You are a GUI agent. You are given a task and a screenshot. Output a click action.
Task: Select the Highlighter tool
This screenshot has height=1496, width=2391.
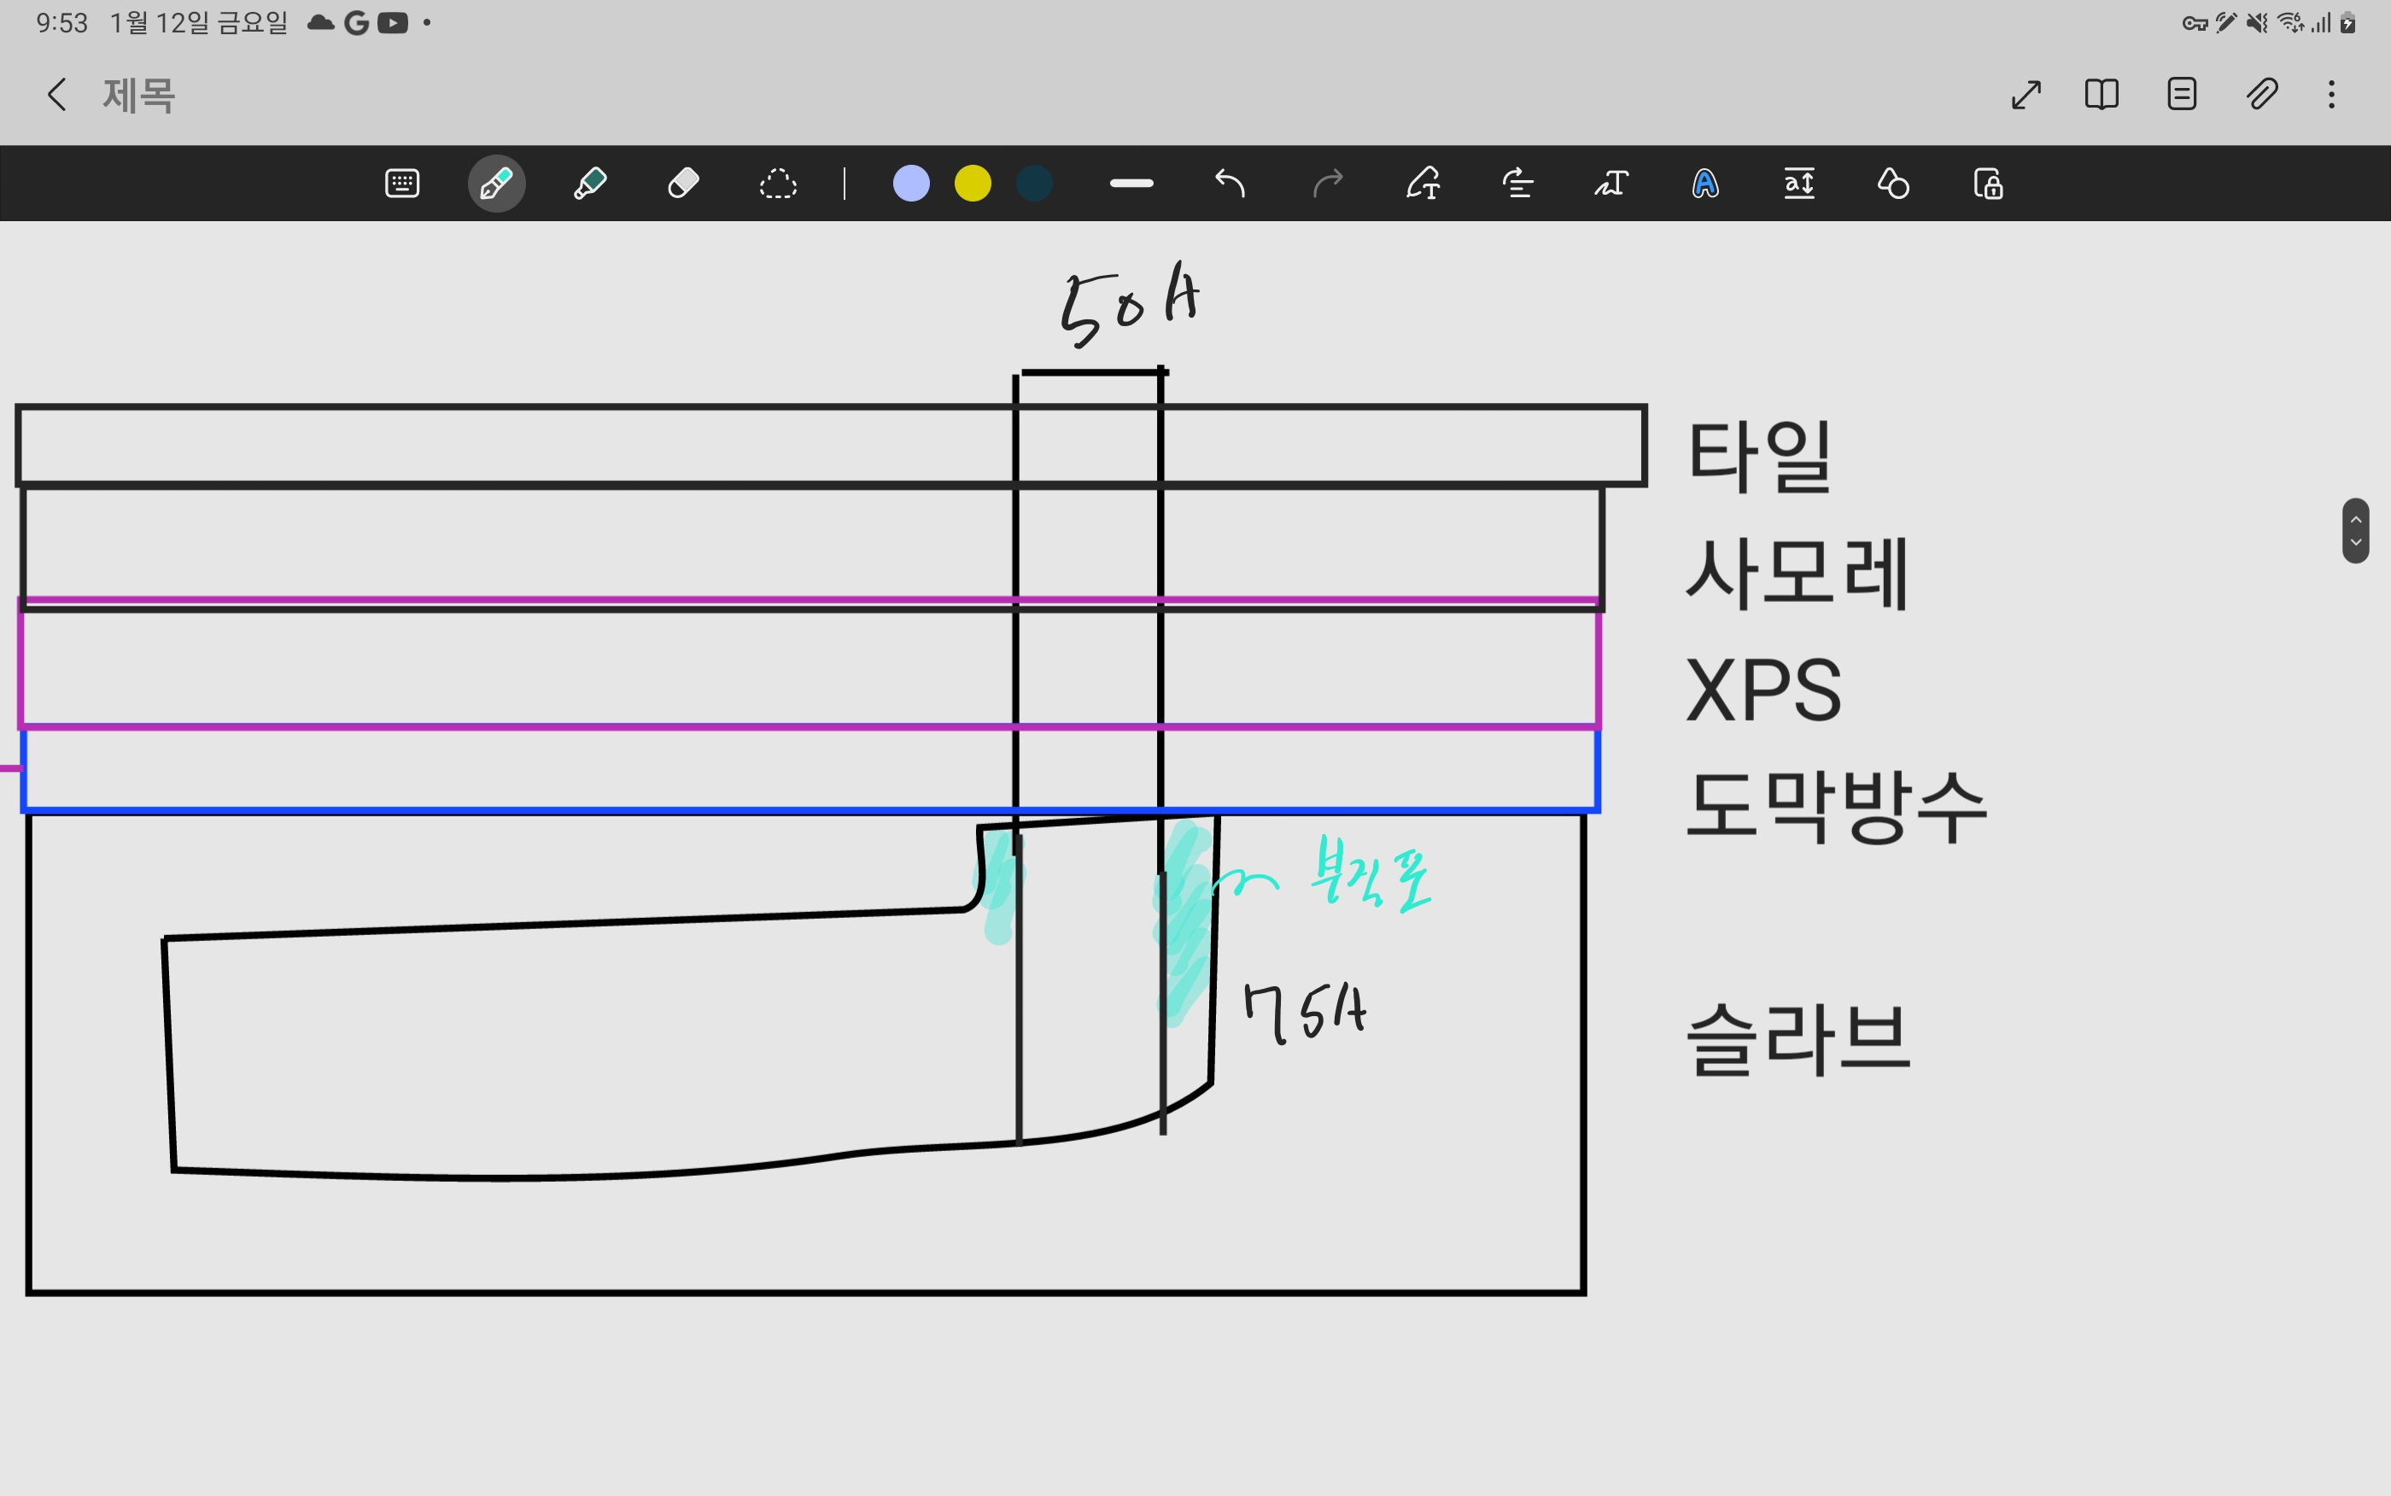(x=591, y=184)
